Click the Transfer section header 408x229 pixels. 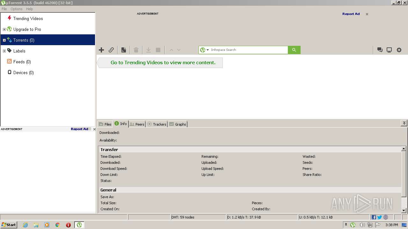pos(250,149)
